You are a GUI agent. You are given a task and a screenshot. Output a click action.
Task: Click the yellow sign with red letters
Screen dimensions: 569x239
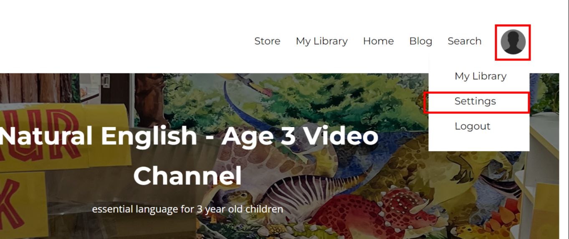(x=63, y=138)
